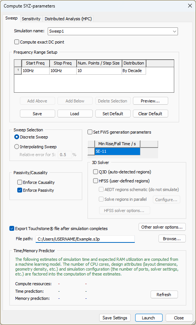Enable Compute exact DC point
Viewport: 196px width, 325px height.
17,42
